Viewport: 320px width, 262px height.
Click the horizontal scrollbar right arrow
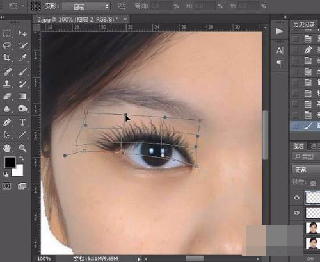(258, 259)
